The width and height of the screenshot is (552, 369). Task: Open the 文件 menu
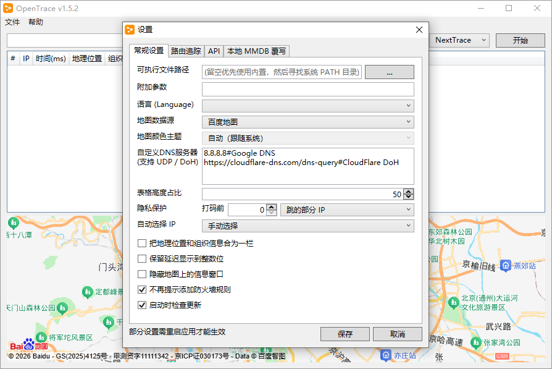click(12, 22)
